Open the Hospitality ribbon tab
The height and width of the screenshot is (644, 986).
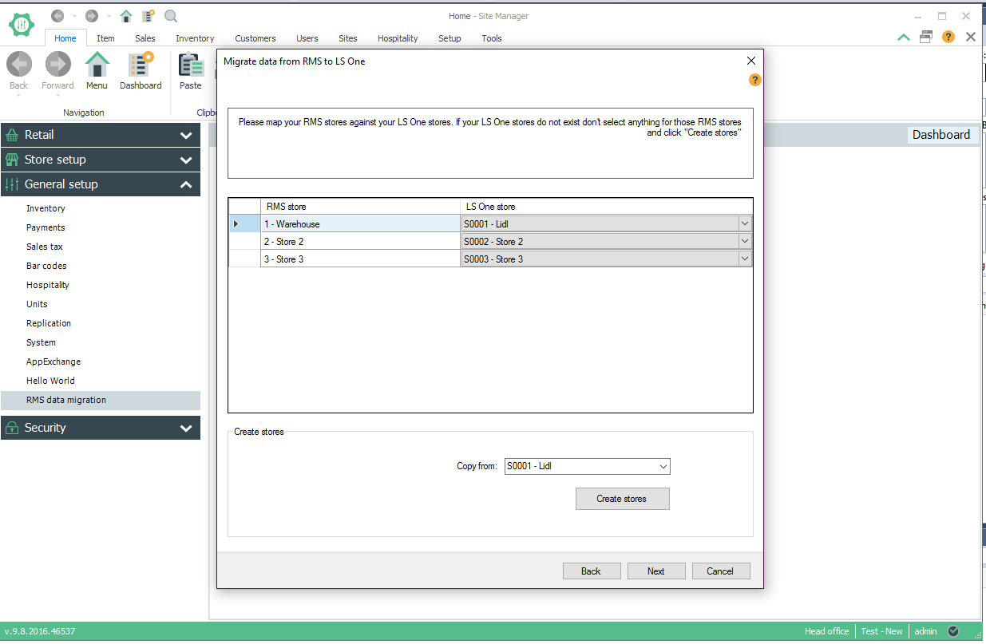(x=398, y=38)
